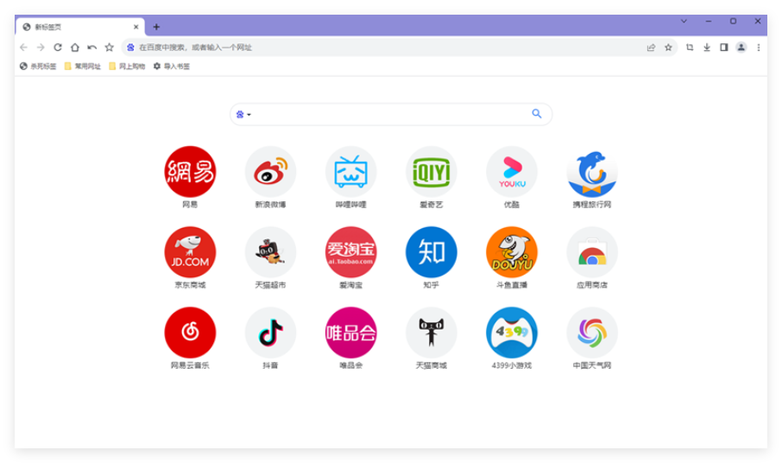Open the Vipshop 唯品会 shortcut

350,333
